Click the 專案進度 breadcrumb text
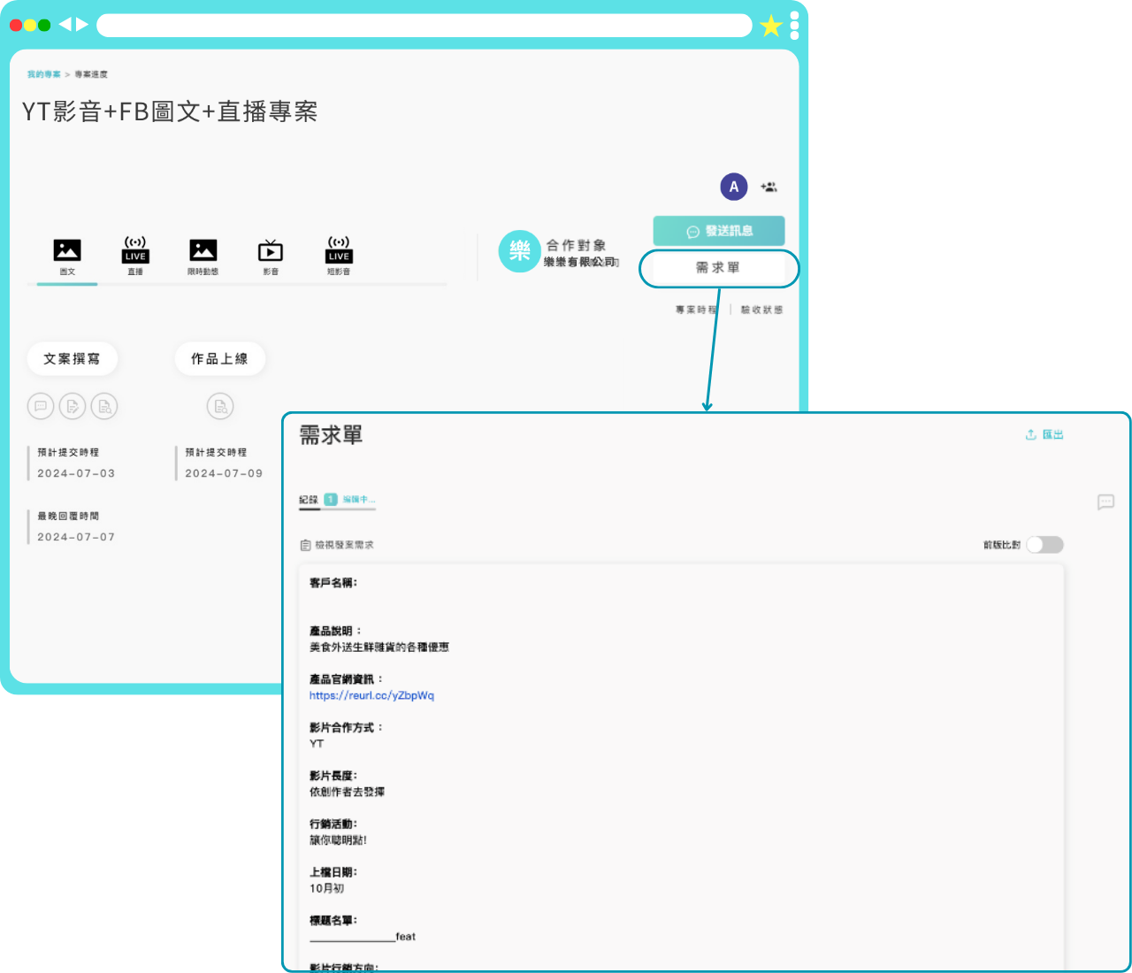This screenshot has width=1132, height=973. click(x=91, y=74)
